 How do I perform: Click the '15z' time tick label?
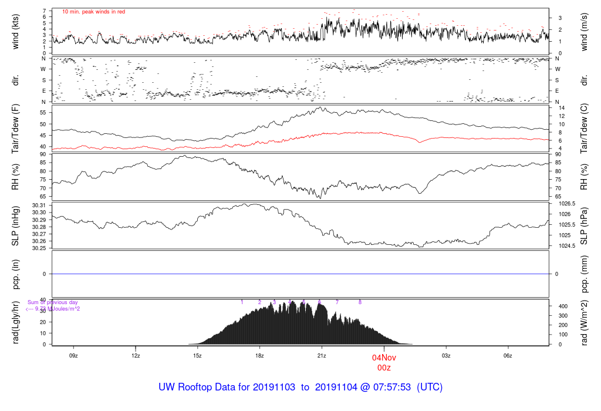(197, 356)
